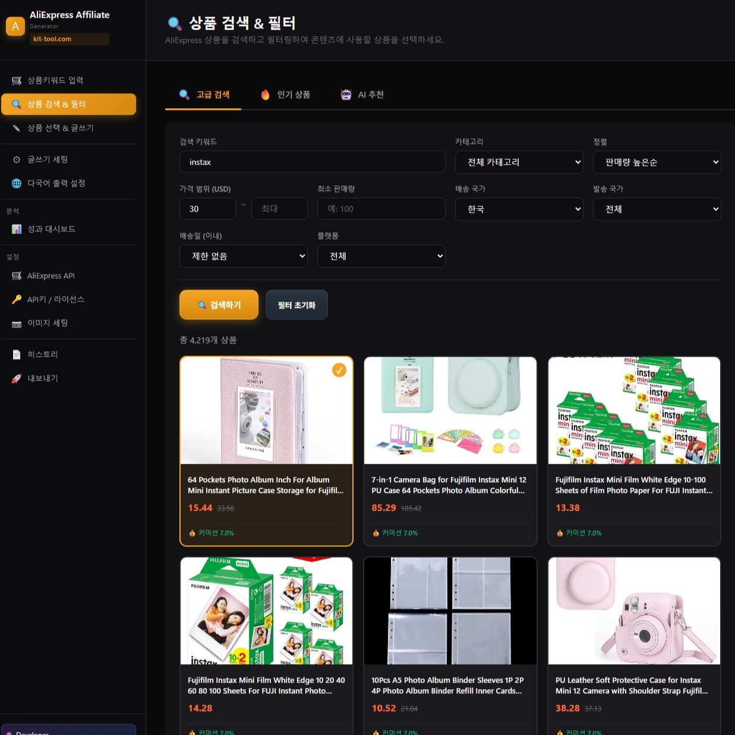This screenshot has height=735, width=735.
Task: Click the 상품키워드 입력 keyboard icon
Action: coord(16,80)
